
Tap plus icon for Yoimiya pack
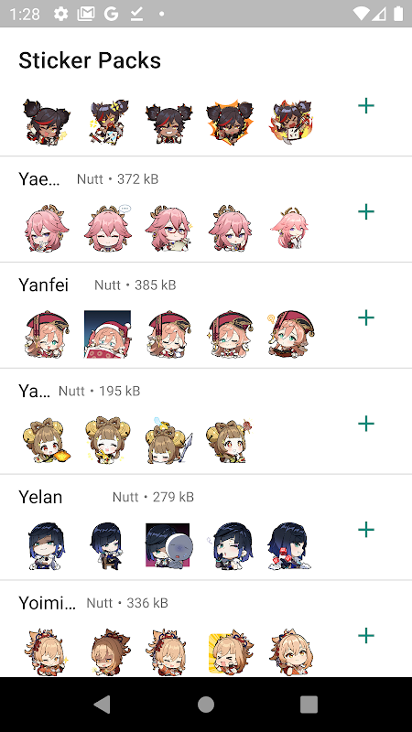pyautogui.click(x=365, y=635)
